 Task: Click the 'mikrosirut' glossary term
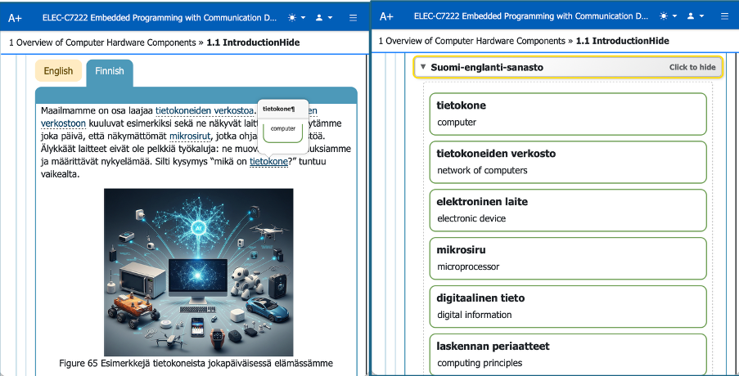coord(190,137)
